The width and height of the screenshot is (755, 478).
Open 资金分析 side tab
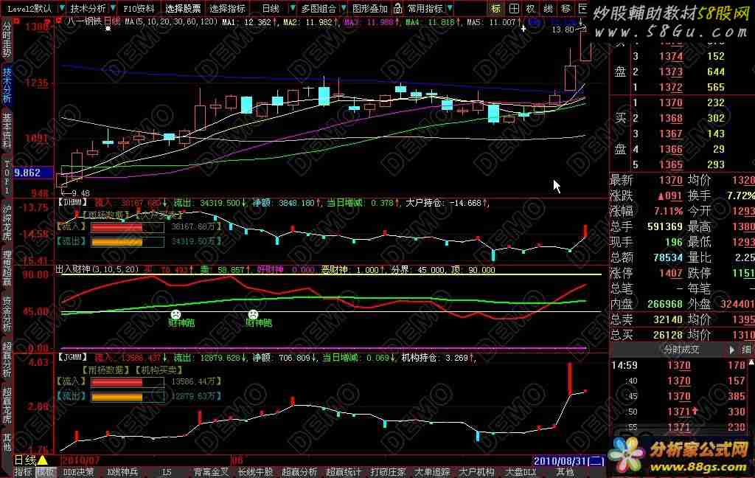(x=7, y=314)
